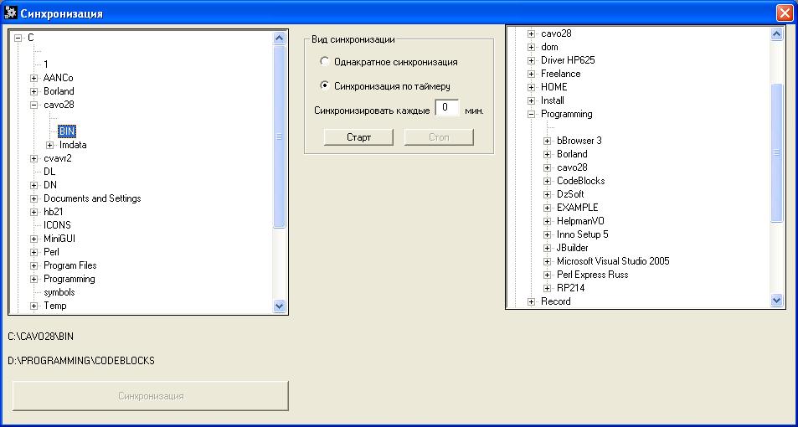The height and width of the screenshot is (427, 798).
Task: Expand DzSoft folder in right tree
Action: click(547, 194)
